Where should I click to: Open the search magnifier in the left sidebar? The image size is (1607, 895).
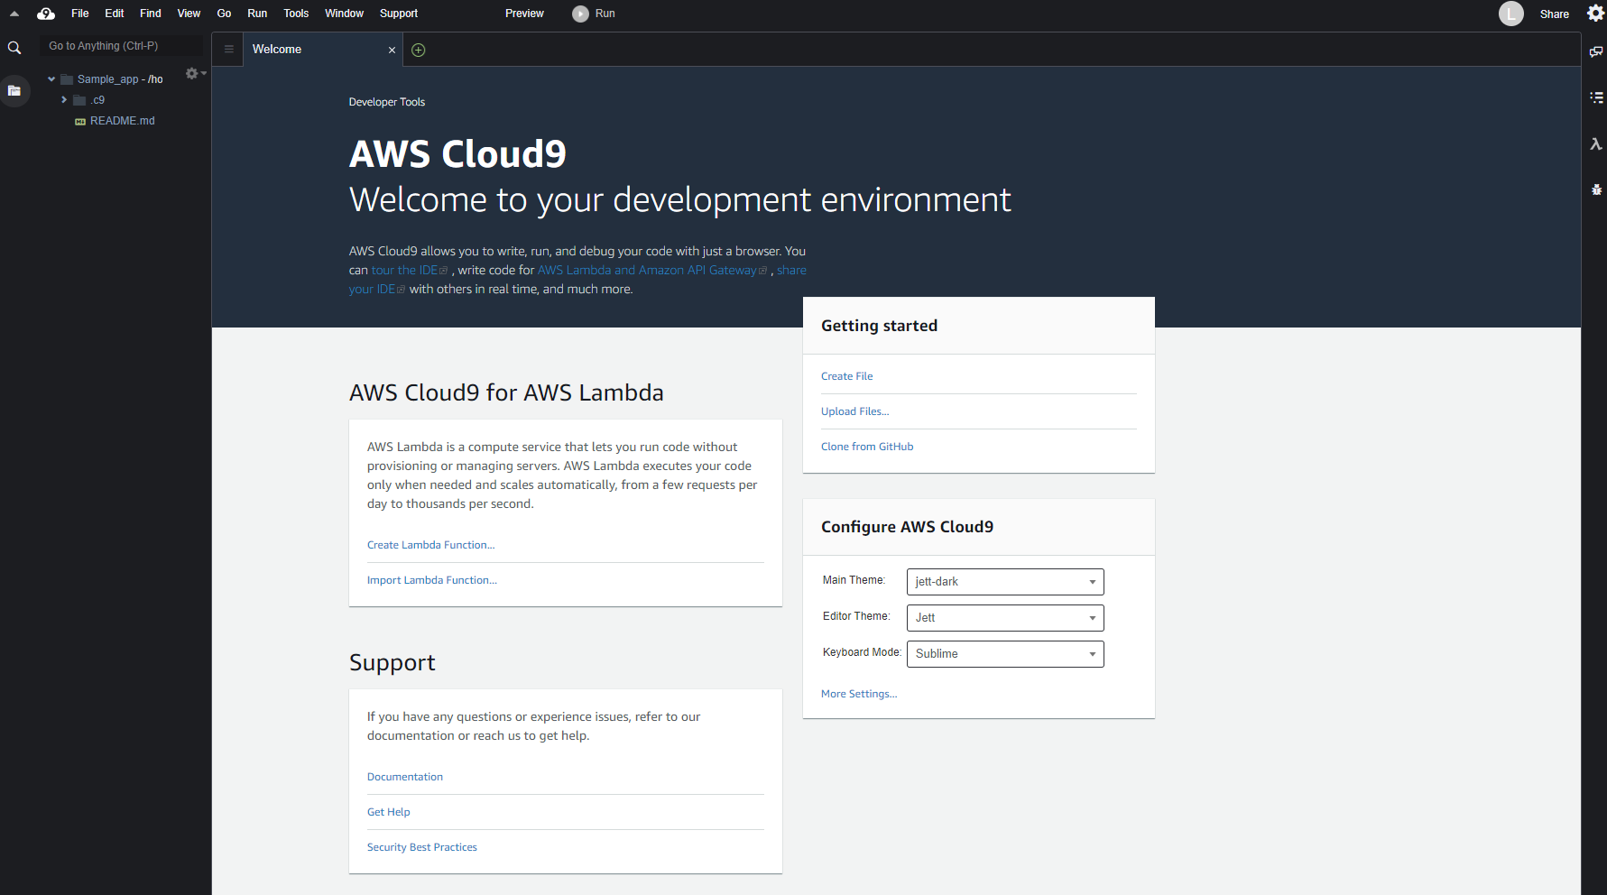pyautogui.click(x=14, y=48)
